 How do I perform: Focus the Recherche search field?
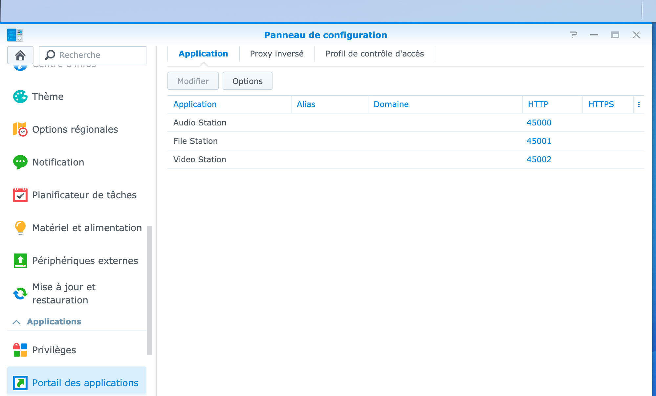tap(93, 55)
